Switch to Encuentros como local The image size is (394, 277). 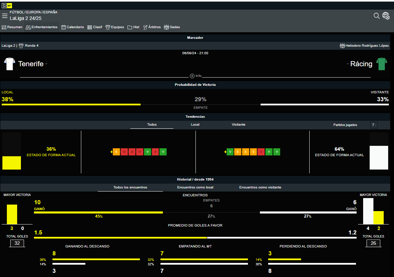click(x=195, y=187)
